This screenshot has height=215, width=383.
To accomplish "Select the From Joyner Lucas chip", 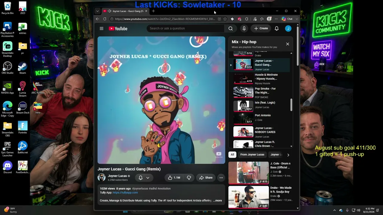I will (x=252, y=155).
